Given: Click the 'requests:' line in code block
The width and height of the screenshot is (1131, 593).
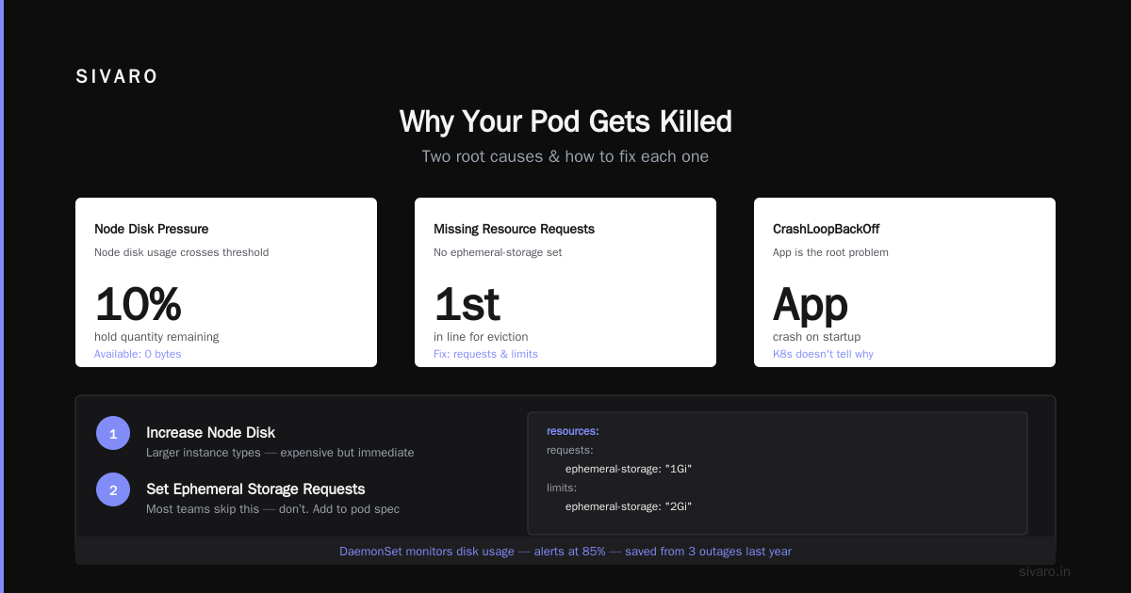Looking at the screenshot, I should coord(570,450).
